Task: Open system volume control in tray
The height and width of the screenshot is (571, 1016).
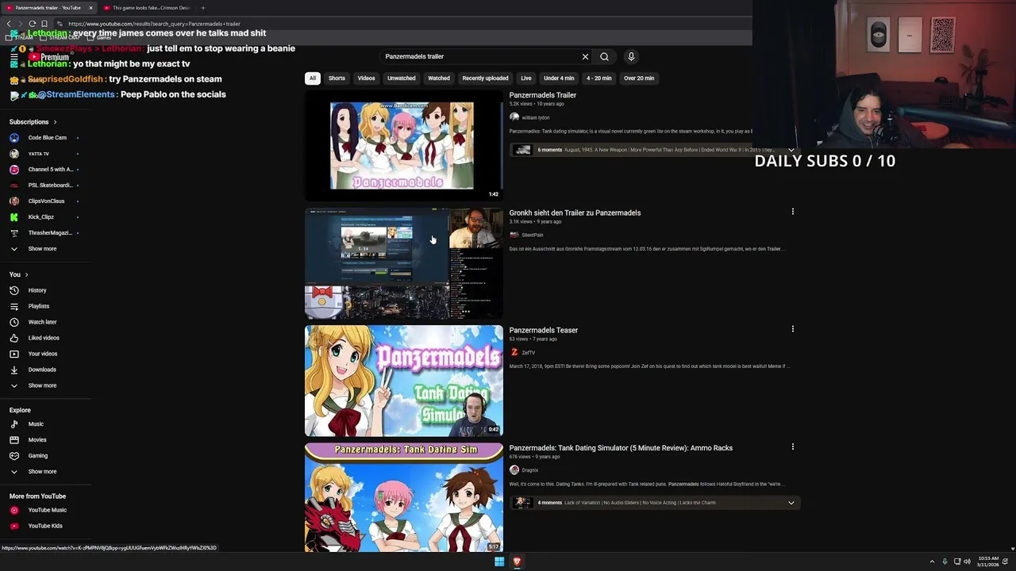Action: click(x=967, y=561)
